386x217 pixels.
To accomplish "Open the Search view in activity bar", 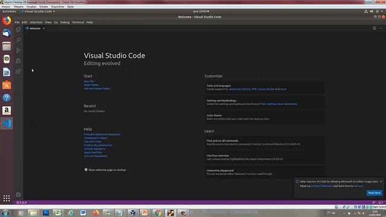I will click(x=18, y=40).
